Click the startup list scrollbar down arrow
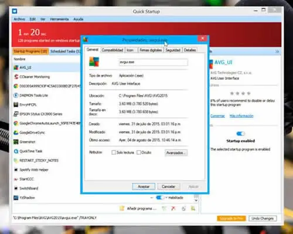293x234 pixels. [196, 201]
